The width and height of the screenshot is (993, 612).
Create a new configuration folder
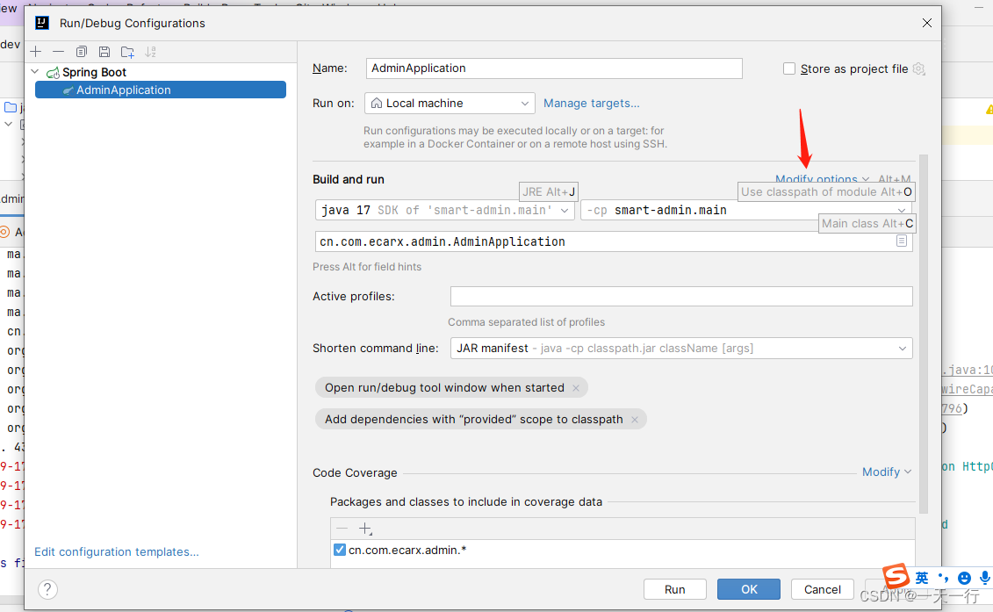click(x=127, y=51)
